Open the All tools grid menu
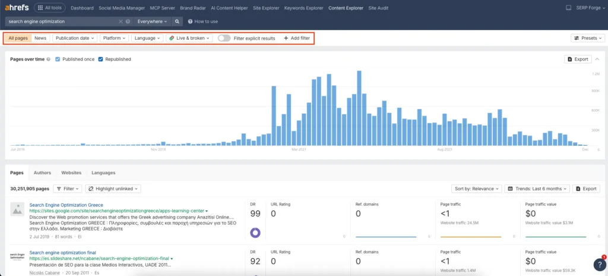This screenshot has width=608, height=276. 50,8
